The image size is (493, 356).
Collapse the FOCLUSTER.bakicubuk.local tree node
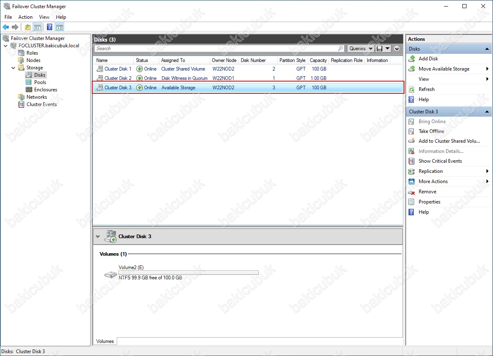click(x=5, y=46)
